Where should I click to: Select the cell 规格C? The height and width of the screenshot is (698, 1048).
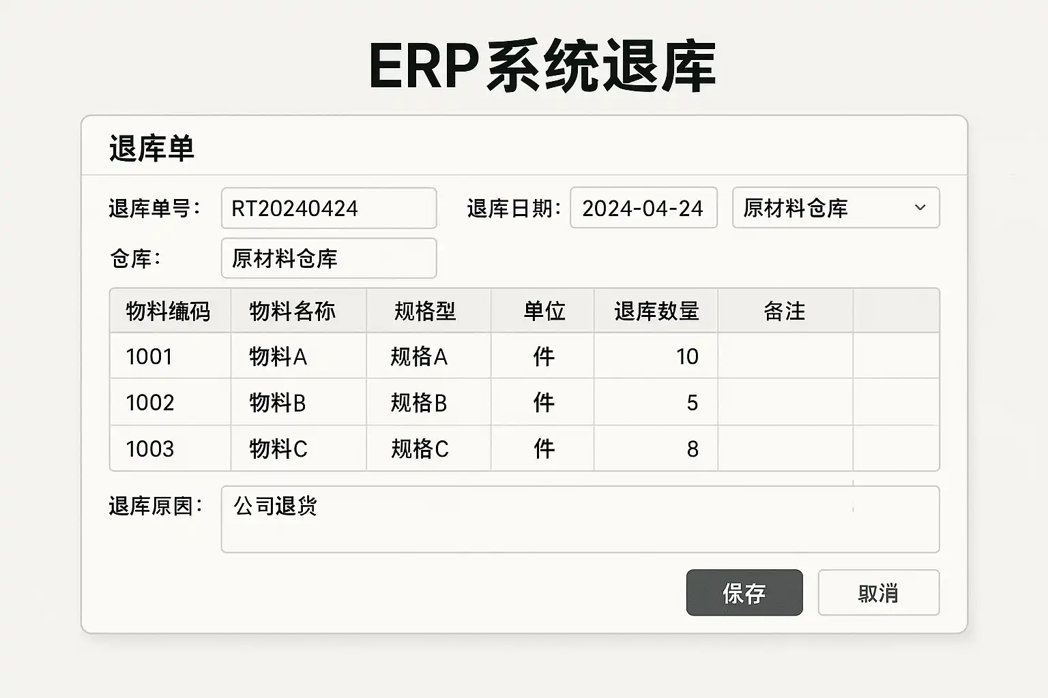(428, 449)
